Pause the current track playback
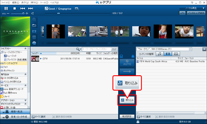 click(x=6, y=9)
